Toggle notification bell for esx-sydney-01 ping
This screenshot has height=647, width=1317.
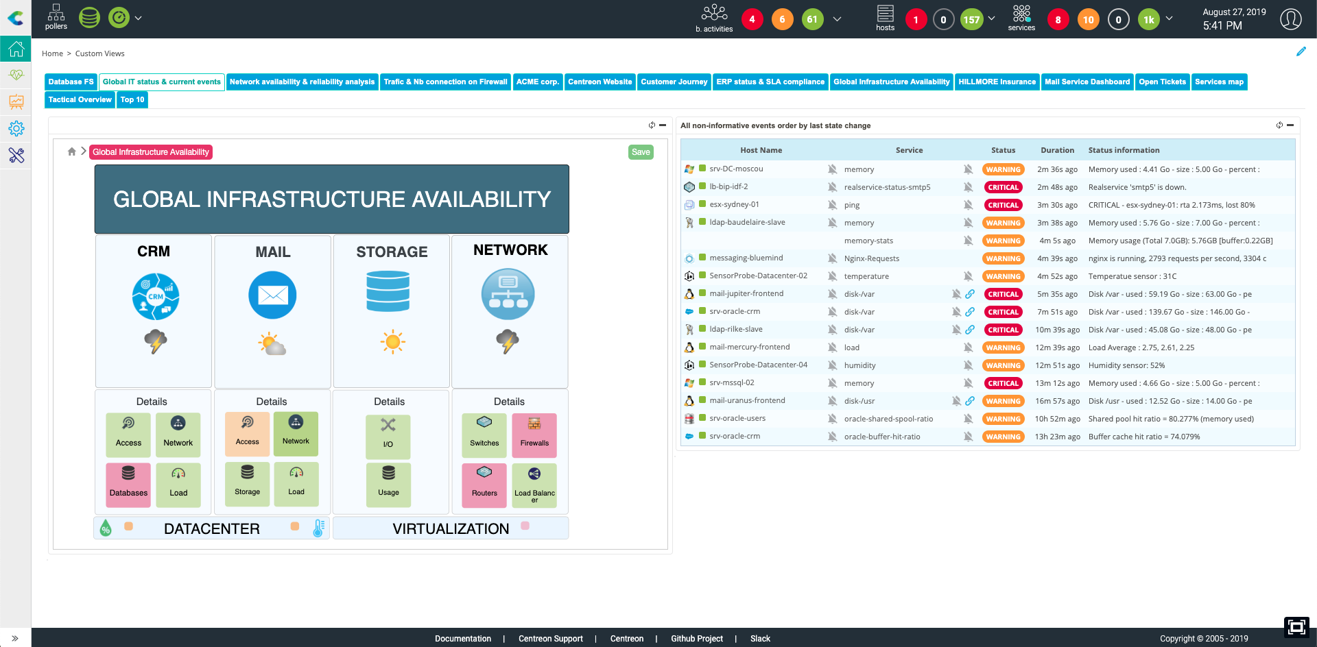click(x=968, y=205)
